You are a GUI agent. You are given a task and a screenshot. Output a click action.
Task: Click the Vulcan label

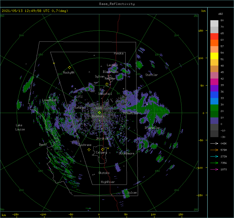pyautogui.click(x=132, y=193)
